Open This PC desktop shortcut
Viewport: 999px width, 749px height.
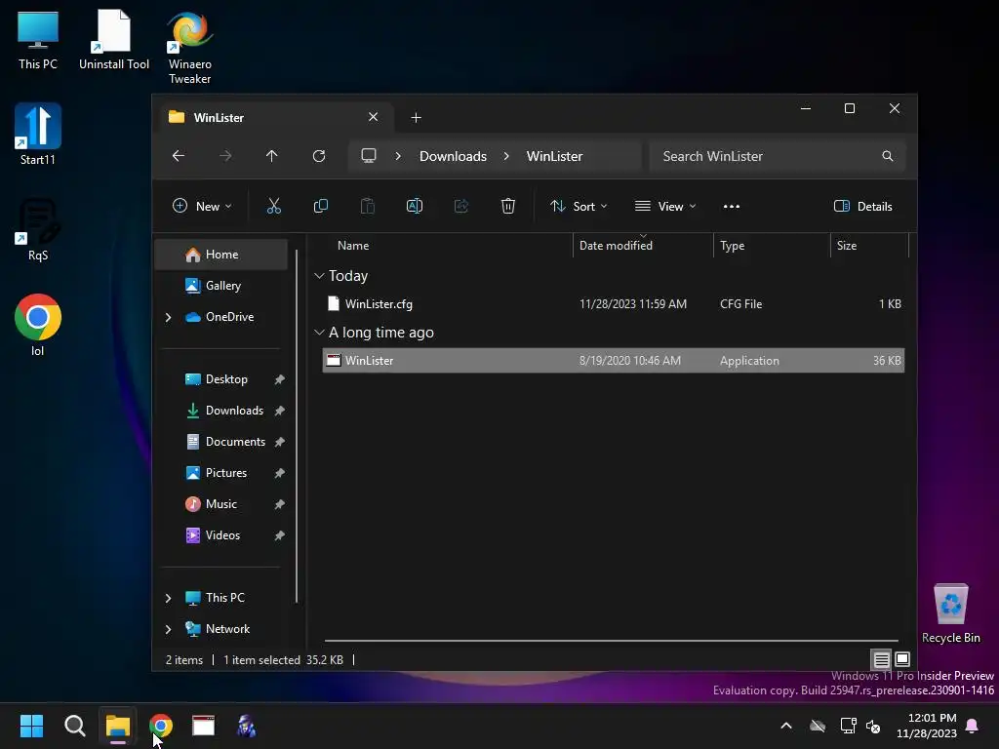point(38,40)
